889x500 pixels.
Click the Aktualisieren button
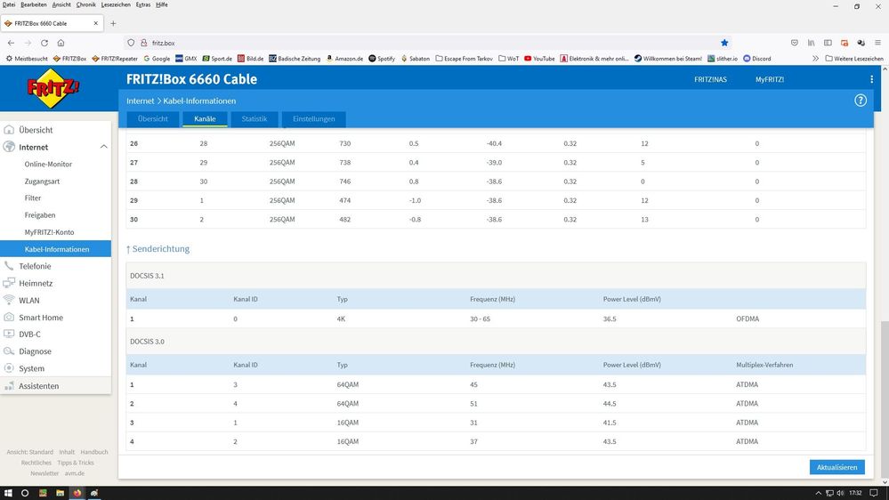[x=836, y=467]
